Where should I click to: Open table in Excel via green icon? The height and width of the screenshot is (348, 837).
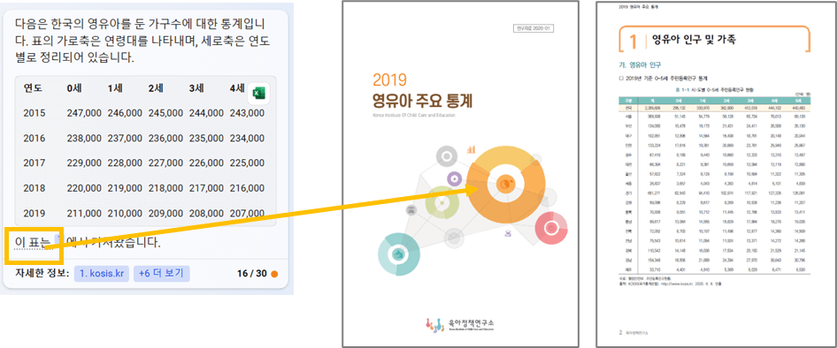click(259, 94)
